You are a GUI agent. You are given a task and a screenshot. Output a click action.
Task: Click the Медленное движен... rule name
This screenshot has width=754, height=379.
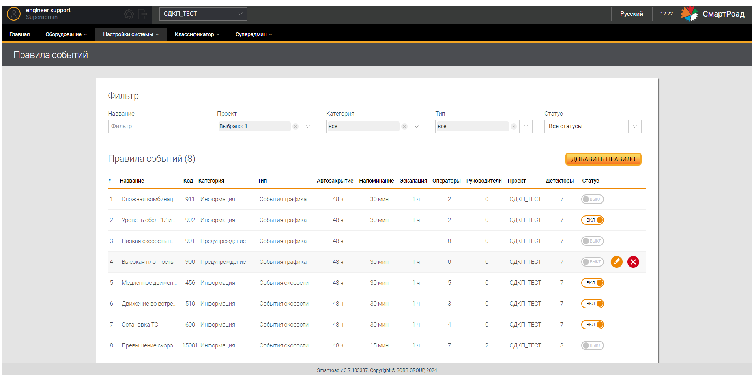[x=149, y=283]
